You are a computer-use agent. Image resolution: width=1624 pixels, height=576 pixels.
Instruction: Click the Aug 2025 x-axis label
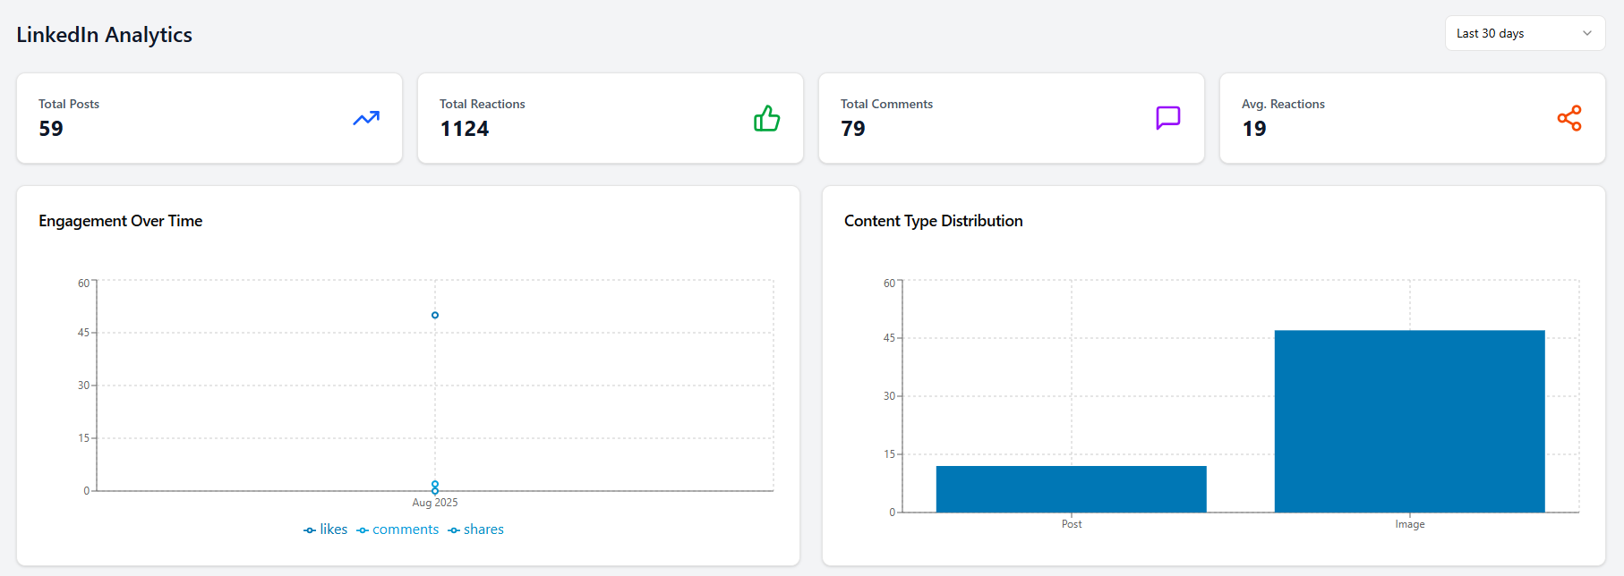click(x=435, y=503)
